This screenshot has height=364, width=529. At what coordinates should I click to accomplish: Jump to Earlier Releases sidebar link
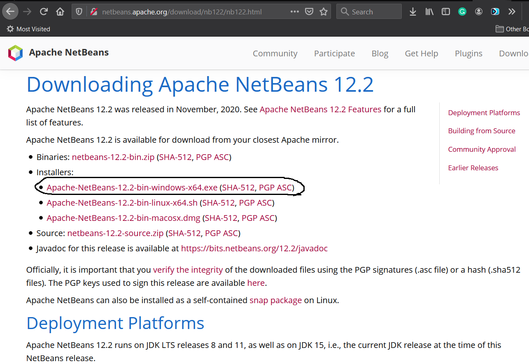[x=473, y=168]
